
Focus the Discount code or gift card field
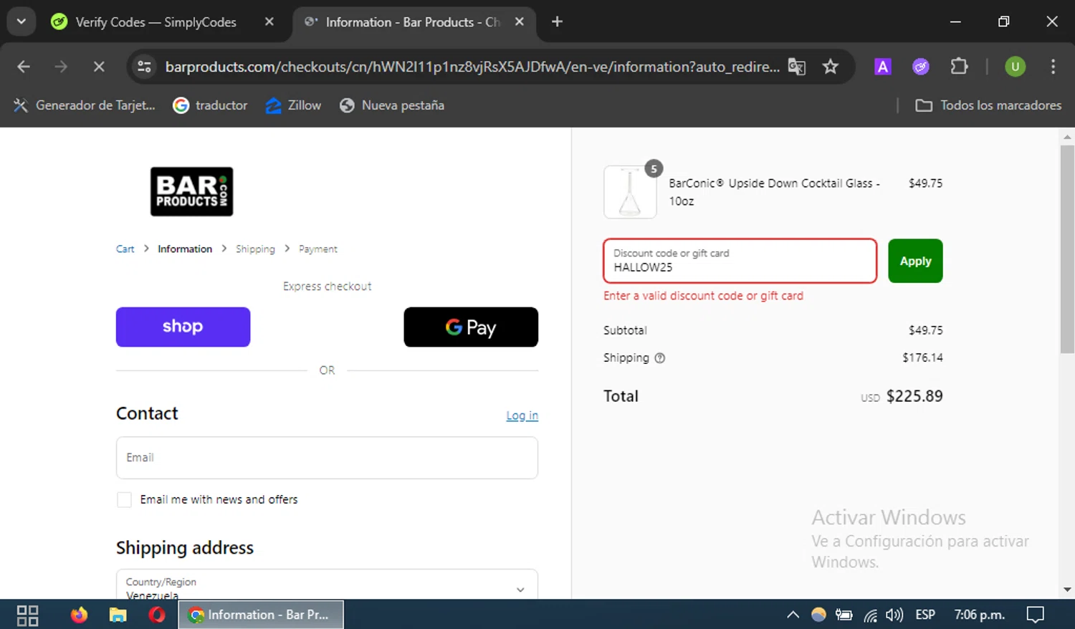(740, 261)
